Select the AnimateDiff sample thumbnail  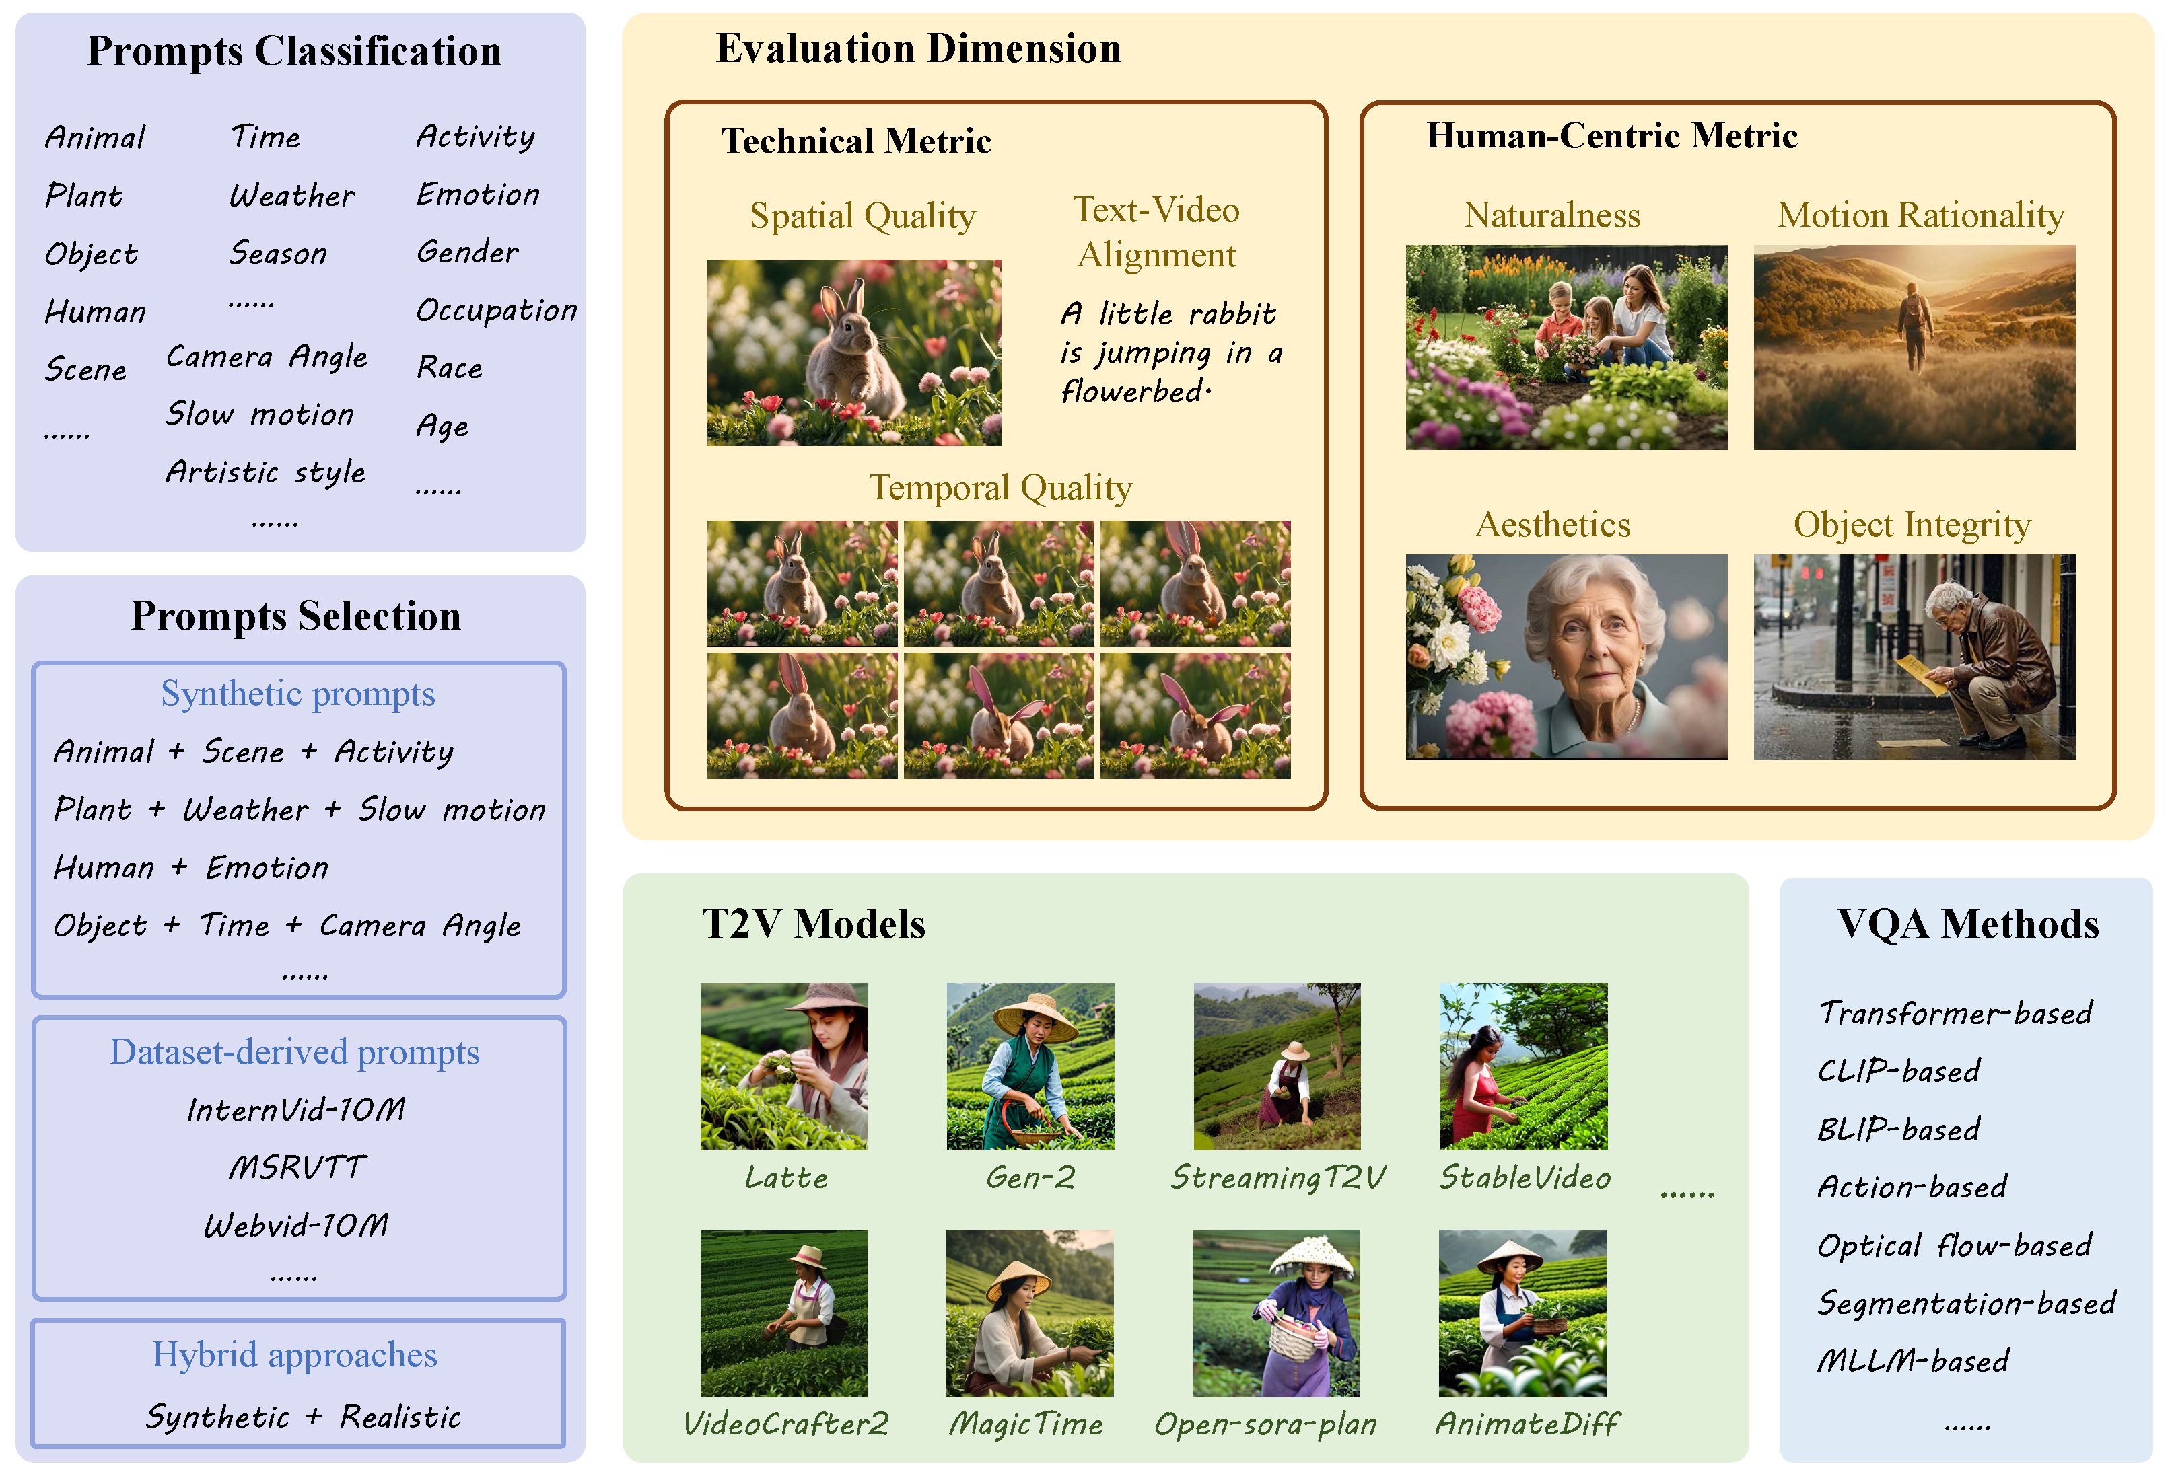(1522, 1313)
